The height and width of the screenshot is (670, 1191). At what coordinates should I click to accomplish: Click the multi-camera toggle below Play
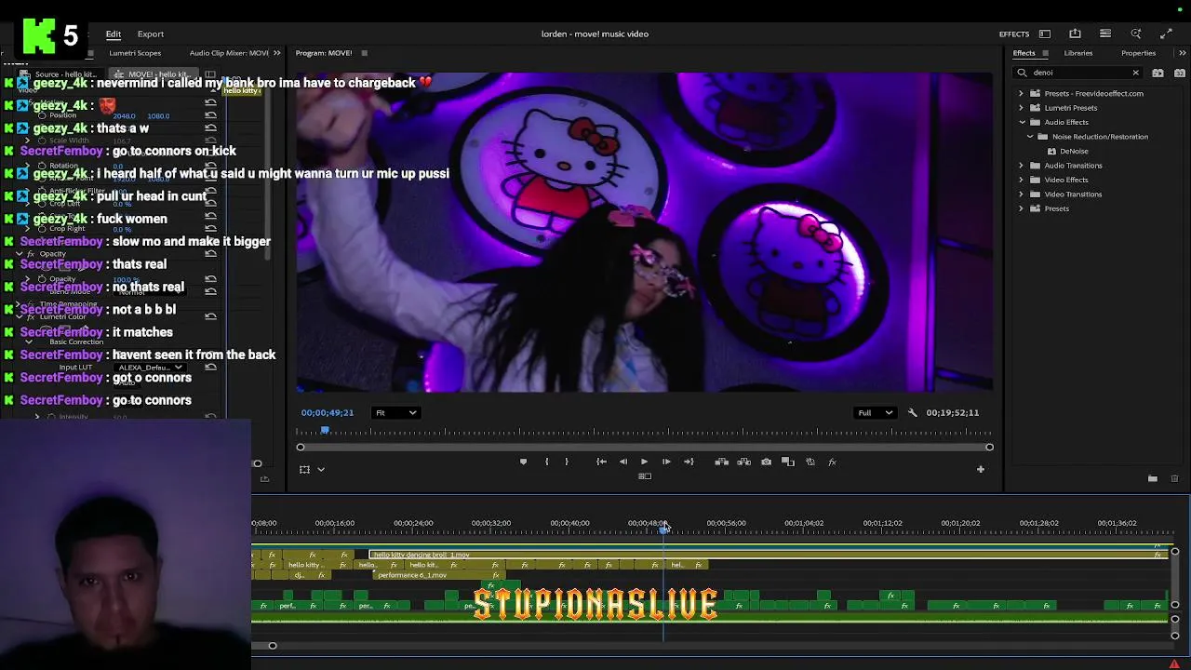644,476
